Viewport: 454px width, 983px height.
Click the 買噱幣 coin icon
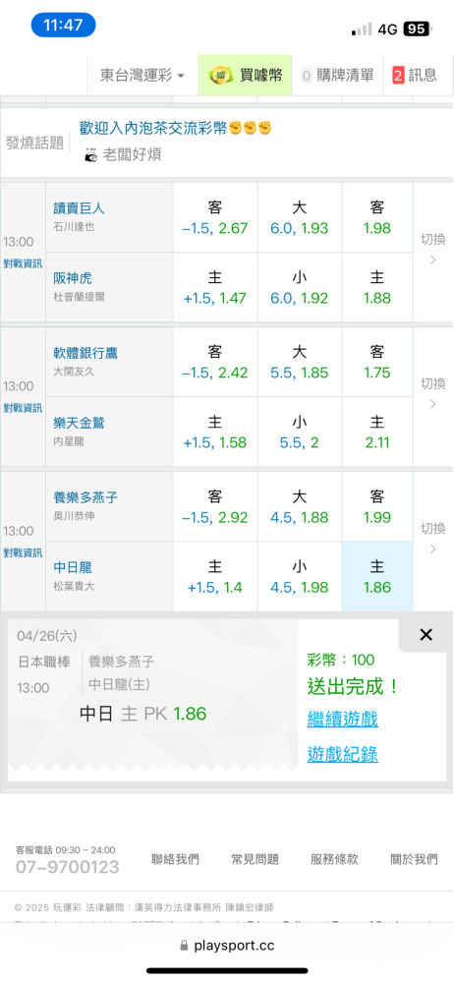pyautogui.click(x=221, y=76)
